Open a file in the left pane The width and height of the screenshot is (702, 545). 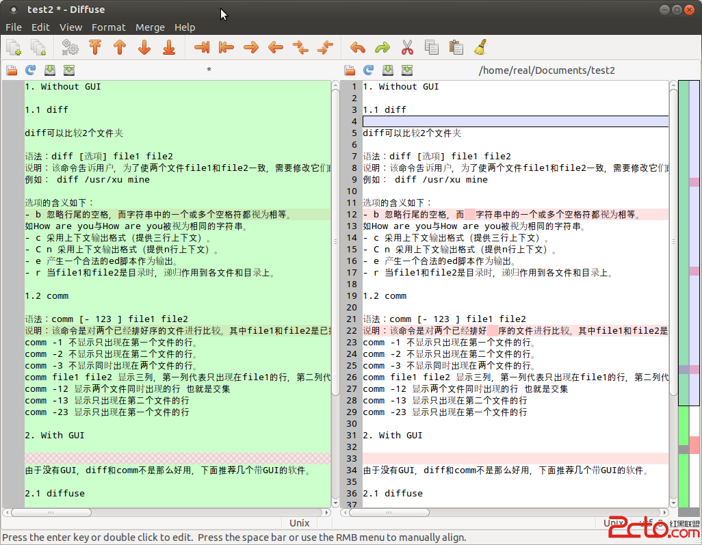click(x=12, y=70)
